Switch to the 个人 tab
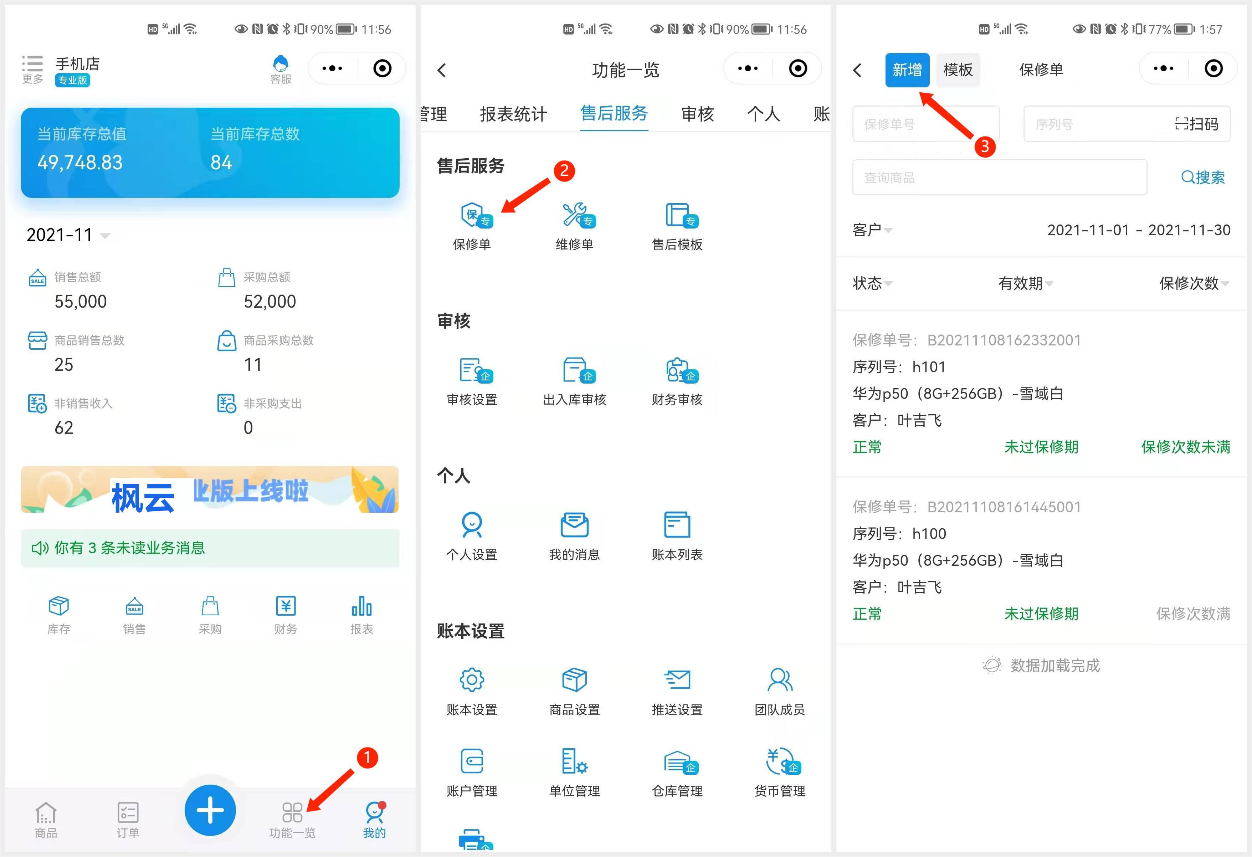Screen dimensions: 1252x857 tap(763, 114)
